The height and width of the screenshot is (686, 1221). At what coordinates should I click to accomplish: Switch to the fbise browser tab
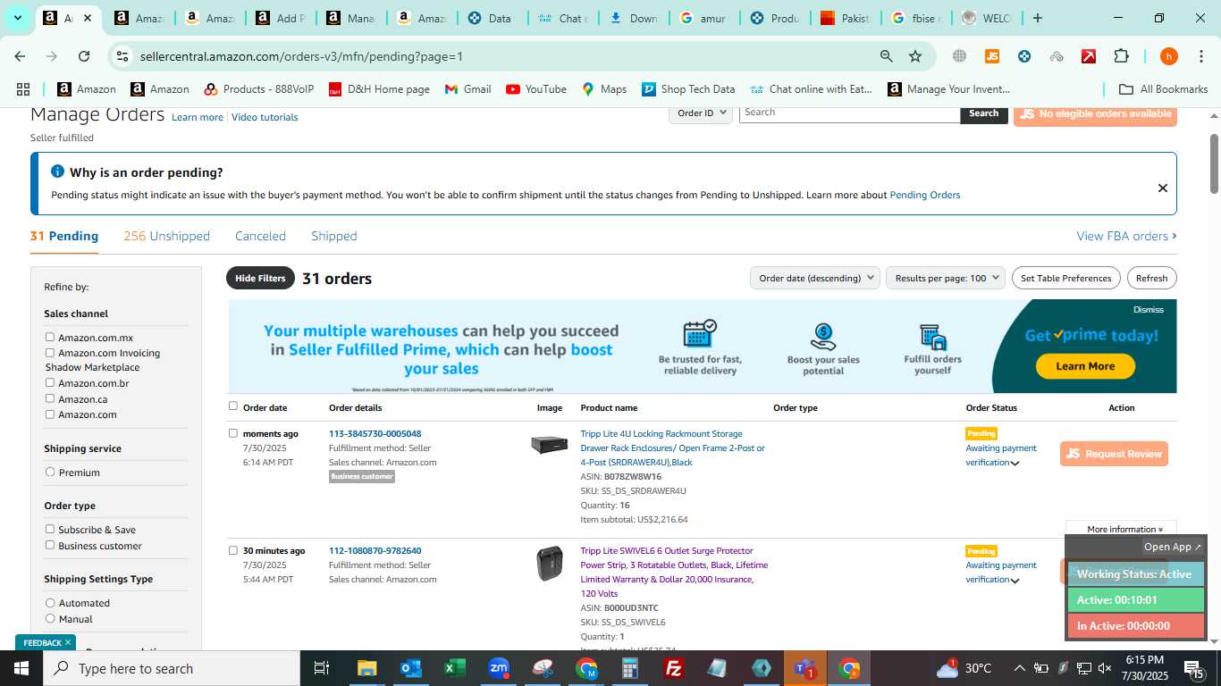tap(915, 18)
